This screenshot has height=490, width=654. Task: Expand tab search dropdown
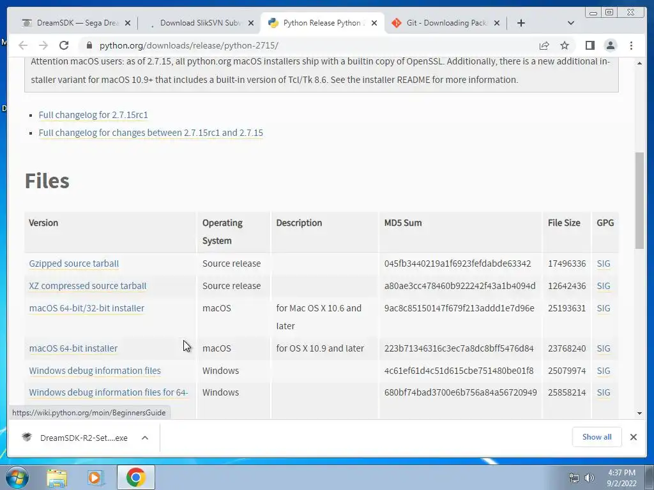point(571,23)
